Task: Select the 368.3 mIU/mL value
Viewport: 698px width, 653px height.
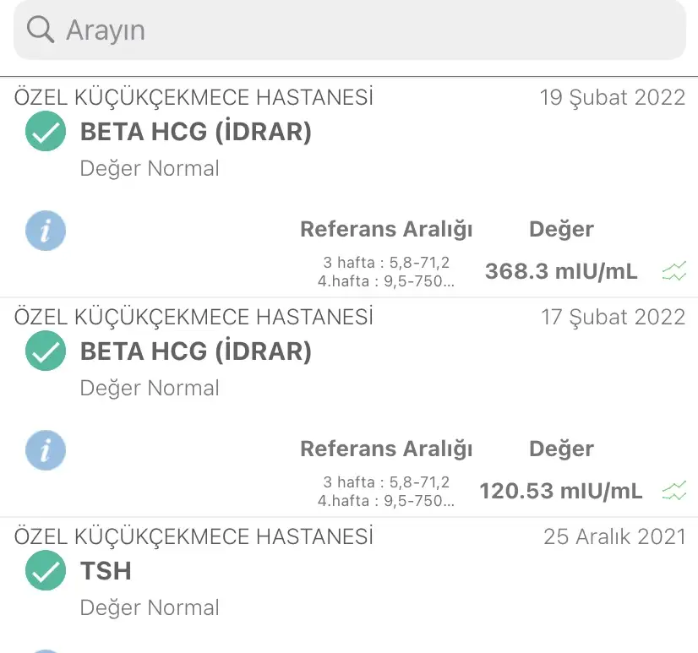Action: point(560,271)
